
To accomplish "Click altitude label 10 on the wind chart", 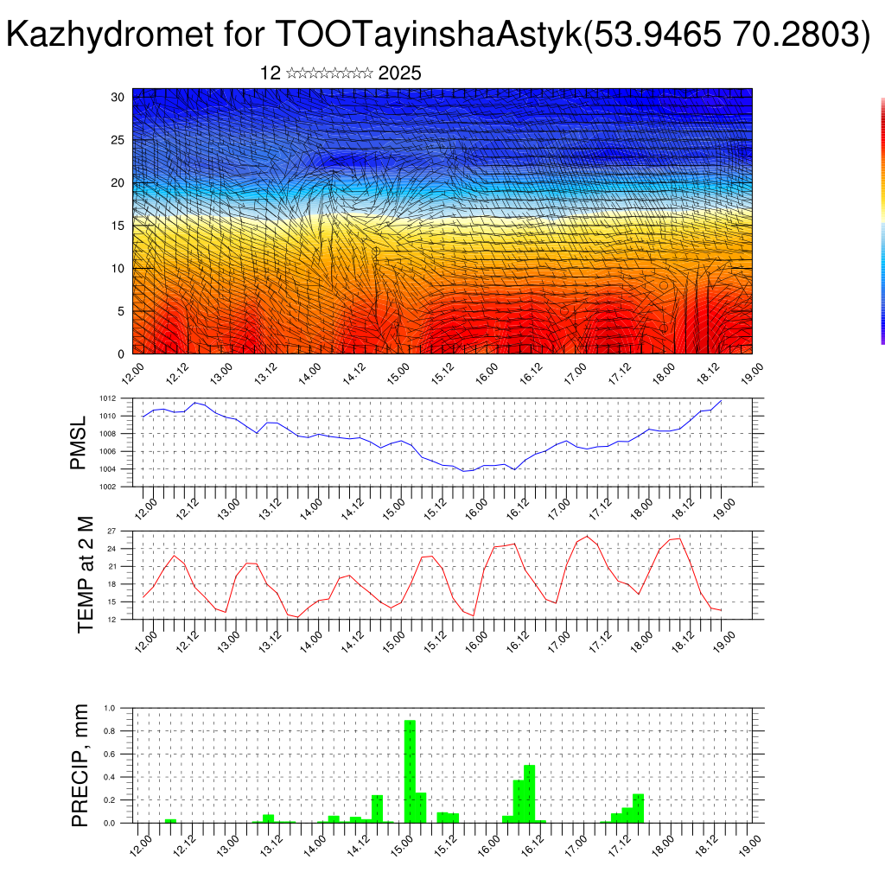I will (x=118, y=269).
